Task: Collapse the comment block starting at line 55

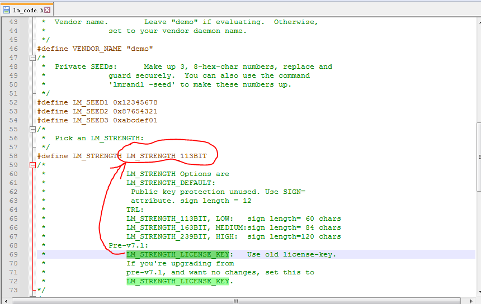Action: tap(32, 129)
